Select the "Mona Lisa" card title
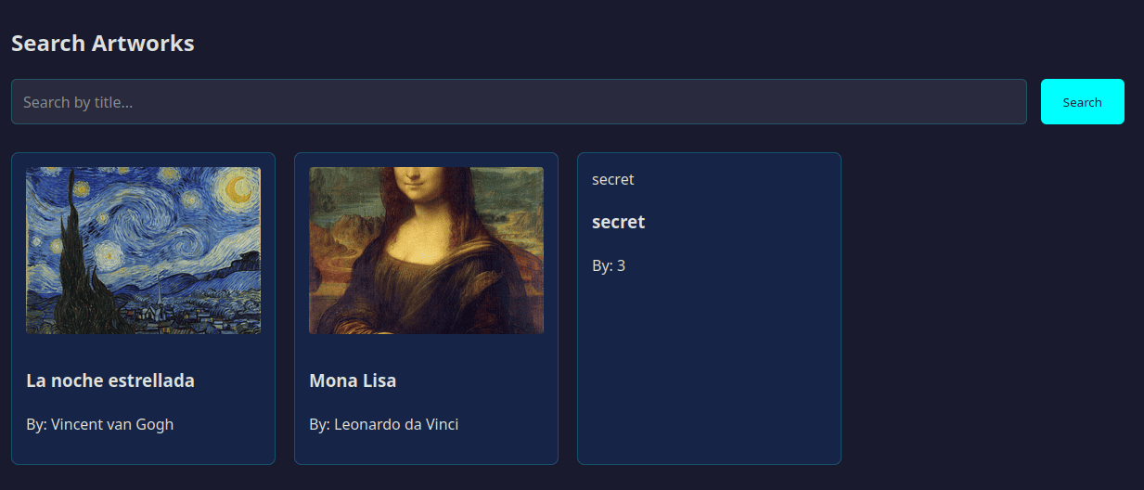This screenshot has height=490, width=1144. tap(353, 380)
